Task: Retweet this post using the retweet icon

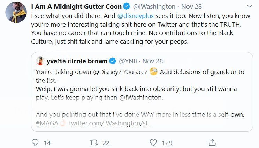Action: point(94,142)
